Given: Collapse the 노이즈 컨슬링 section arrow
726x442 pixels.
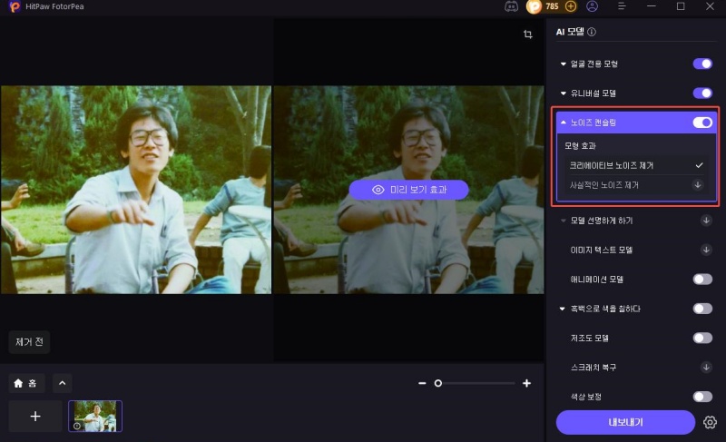Looking at the screenshot, I should (x=563, y=123).
